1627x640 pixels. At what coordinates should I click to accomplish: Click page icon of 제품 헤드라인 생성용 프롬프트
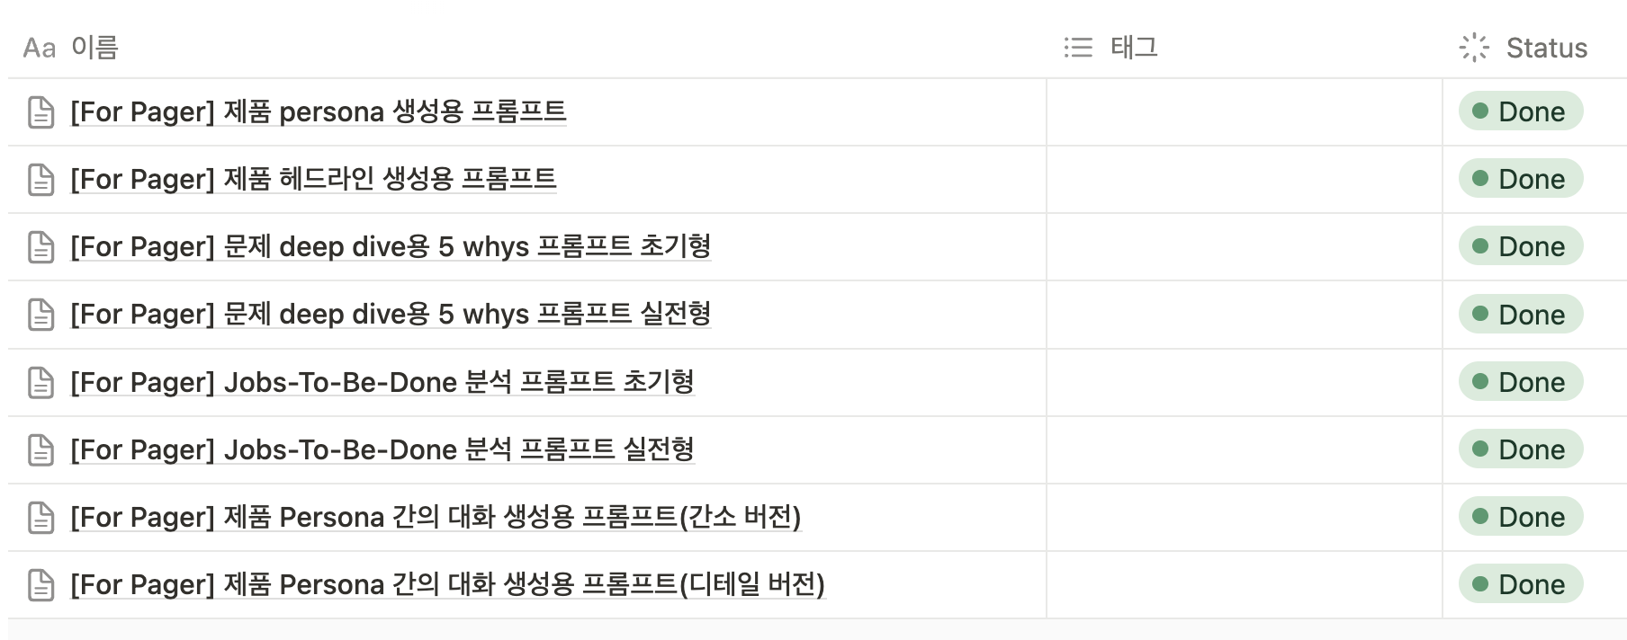[41, 180]
